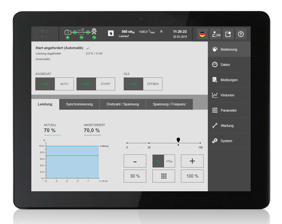Click the Lastlauf status label
The width and height of the screenshot is (282, 224).
tap(124, 36)
